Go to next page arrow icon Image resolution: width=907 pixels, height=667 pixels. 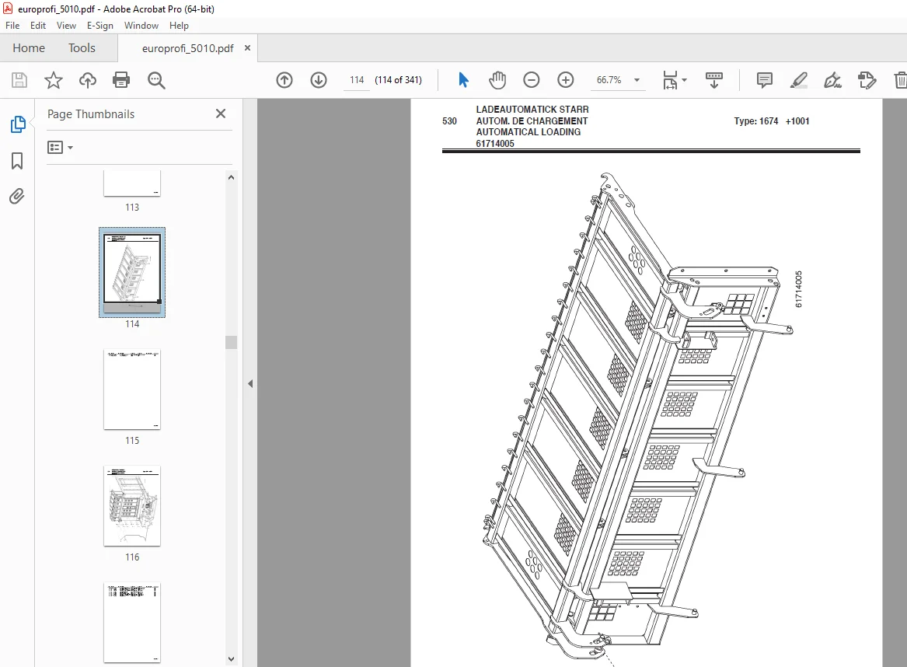pyautogui.click(x=319, y=80)
